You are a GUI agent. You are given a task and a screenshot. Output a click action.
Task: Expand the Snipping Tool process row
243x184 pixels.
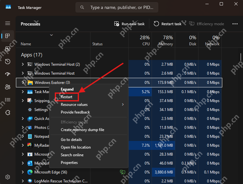(x=23, y=100)
